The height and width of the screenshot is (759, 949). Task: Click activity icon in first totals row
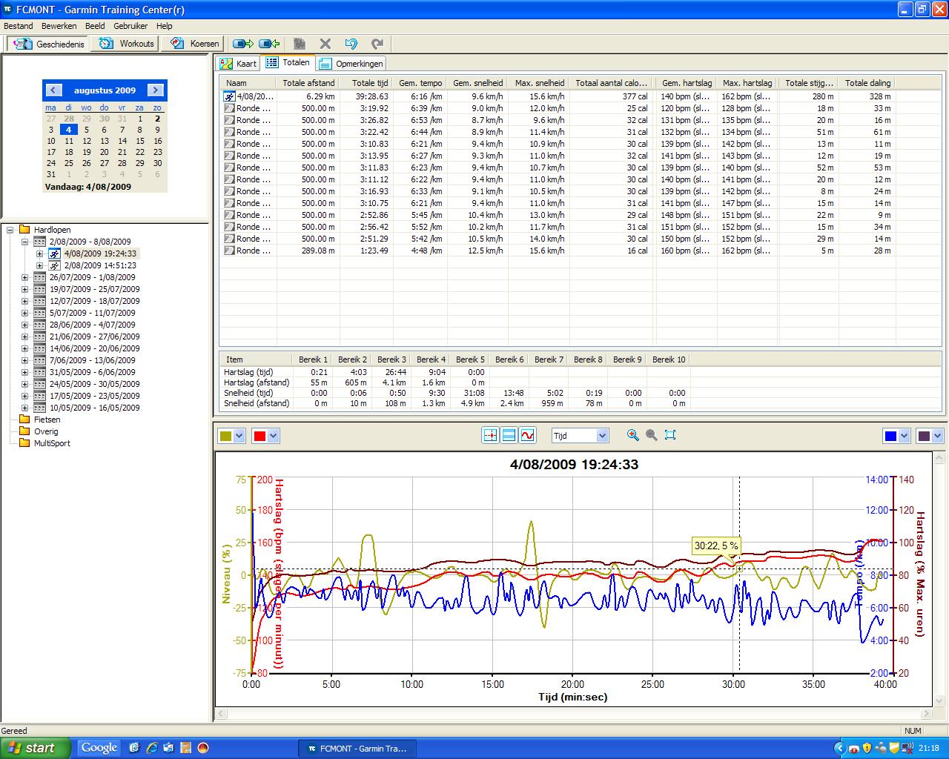(x=230, y=96)
